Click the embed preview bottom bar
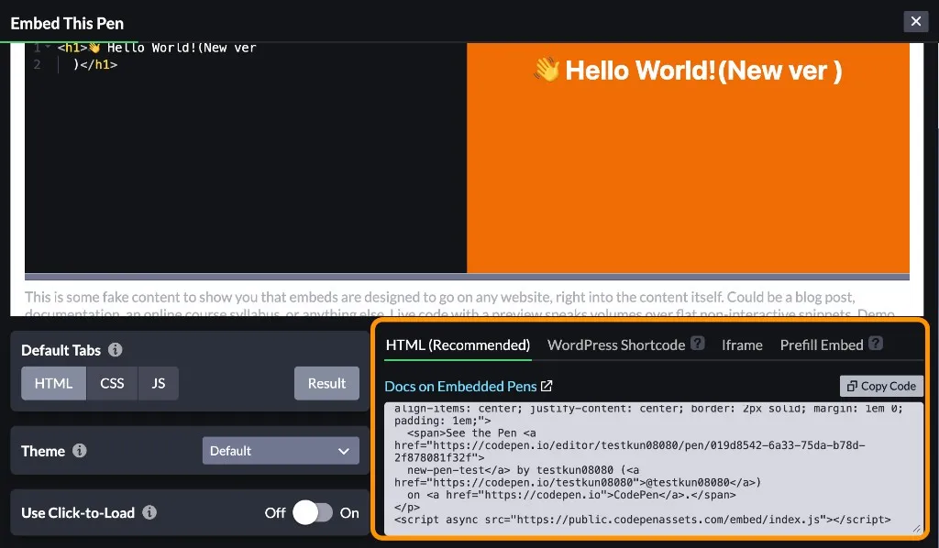The height and width of the screenshot is (548, 939). tap(467, 277)
